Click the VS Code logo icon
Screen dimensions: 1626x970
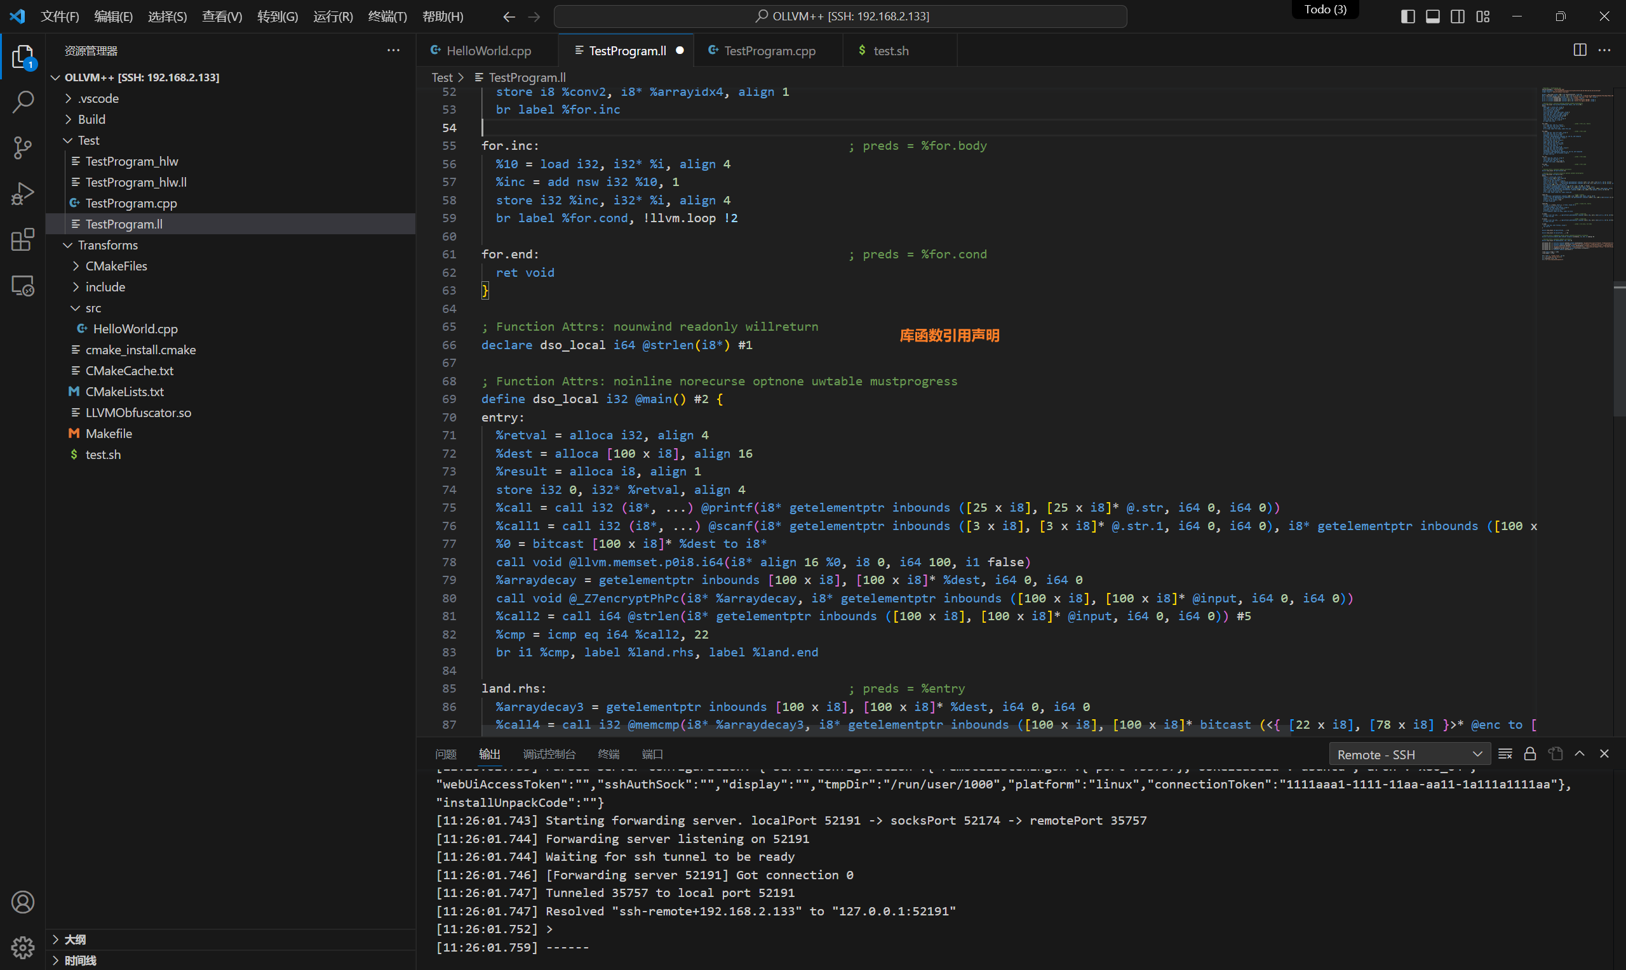(x=18, y=16)
